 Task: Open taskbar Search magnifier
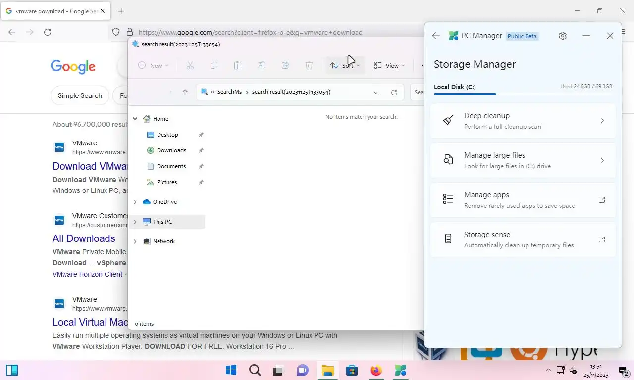255,370
